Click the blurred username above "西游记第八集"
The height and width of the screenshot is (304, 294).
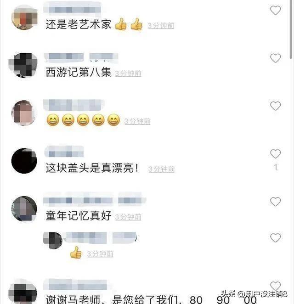(x=81, y=56)
